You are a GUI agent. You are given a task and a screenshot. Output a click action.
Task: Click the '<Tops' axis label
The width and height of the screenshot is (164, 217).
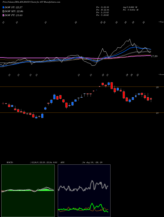(161, 22)
